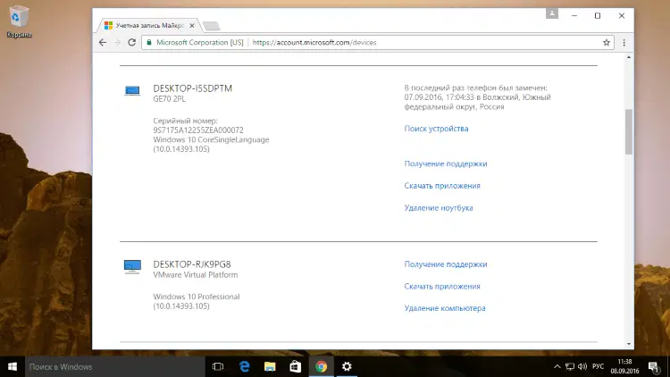Image resolution: width=670 pixels, height=377 pixels.
Task: Click the page scrollbar thumb
Action: (x=628, y=131)
